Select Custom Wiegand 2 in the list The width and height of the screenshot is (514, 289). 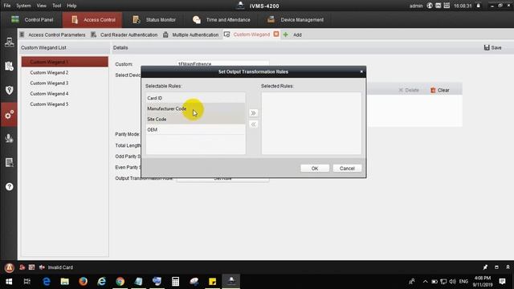tap(65, 72)
